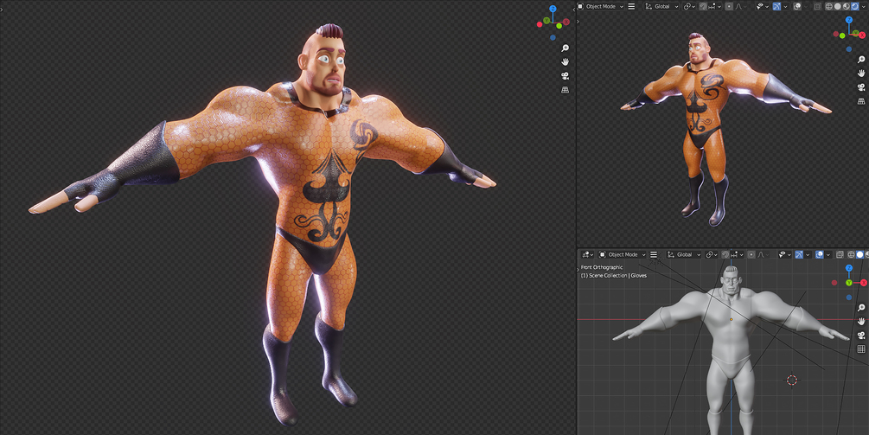Select solid shading in bottom-right viewport

(x=860, y=254)
